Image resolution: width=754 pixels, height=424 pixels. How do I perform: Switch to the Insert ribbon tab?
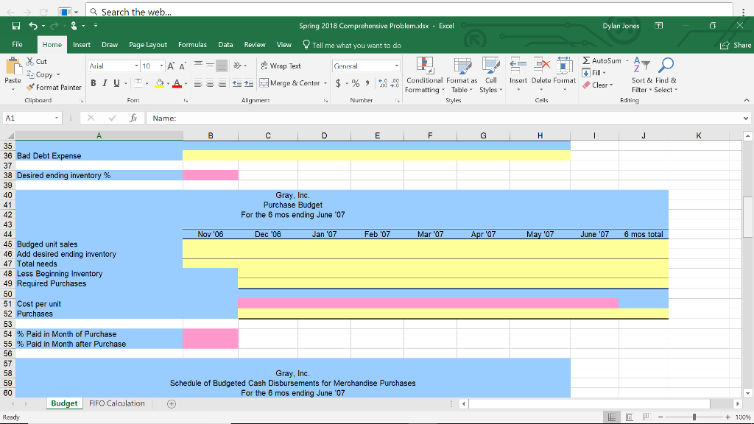tap(82, 45)
